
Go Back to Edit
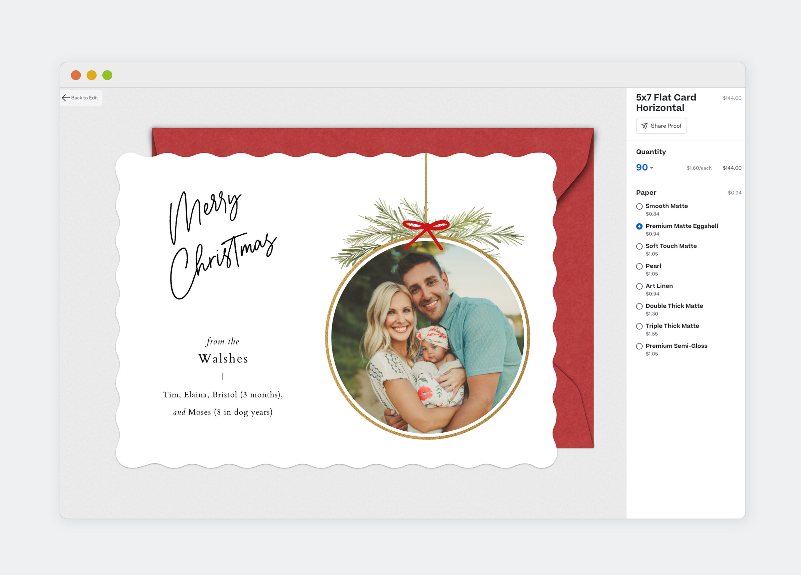85,98
